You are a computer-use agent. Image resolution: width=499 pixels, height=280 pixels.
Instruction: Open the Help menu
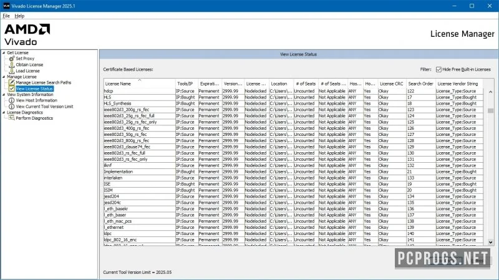point(19,16)
